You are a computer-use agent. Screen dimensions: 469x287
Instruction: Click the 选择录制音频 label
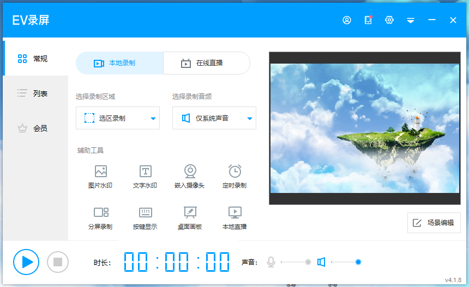point(192,96)
